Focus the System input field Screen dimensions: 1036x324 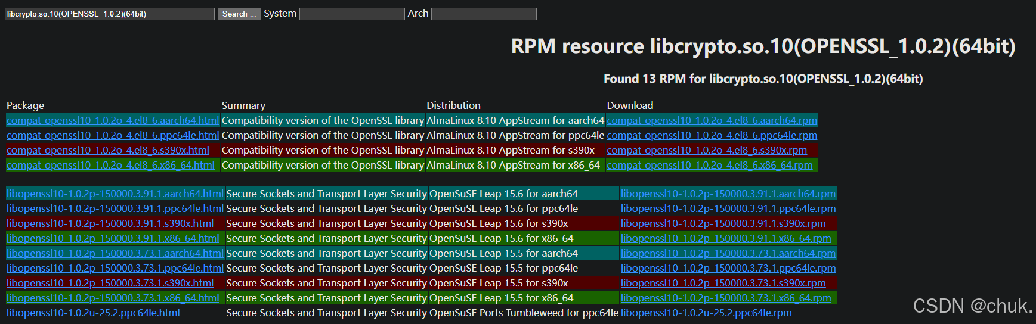tap(352, 14)
